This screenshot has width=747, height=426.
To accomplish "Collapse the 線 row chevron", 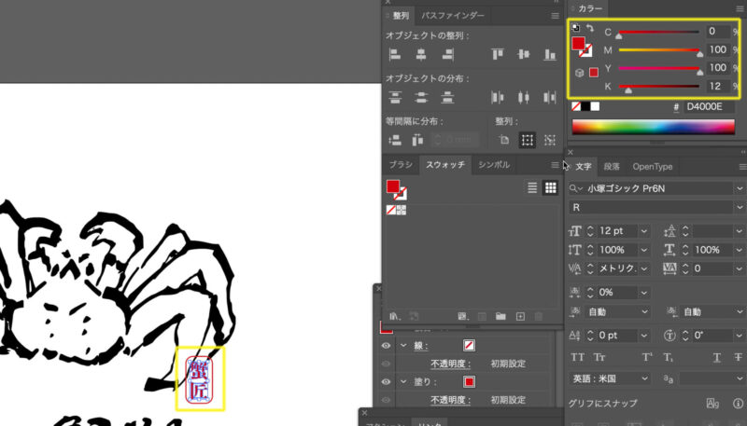I will click(403, 346).
